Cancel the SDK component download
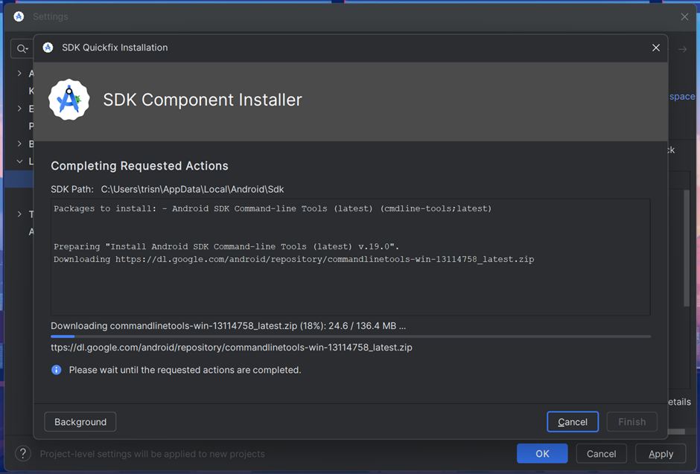The height and width of the screenshot is (474, 700). click(573, 422)
